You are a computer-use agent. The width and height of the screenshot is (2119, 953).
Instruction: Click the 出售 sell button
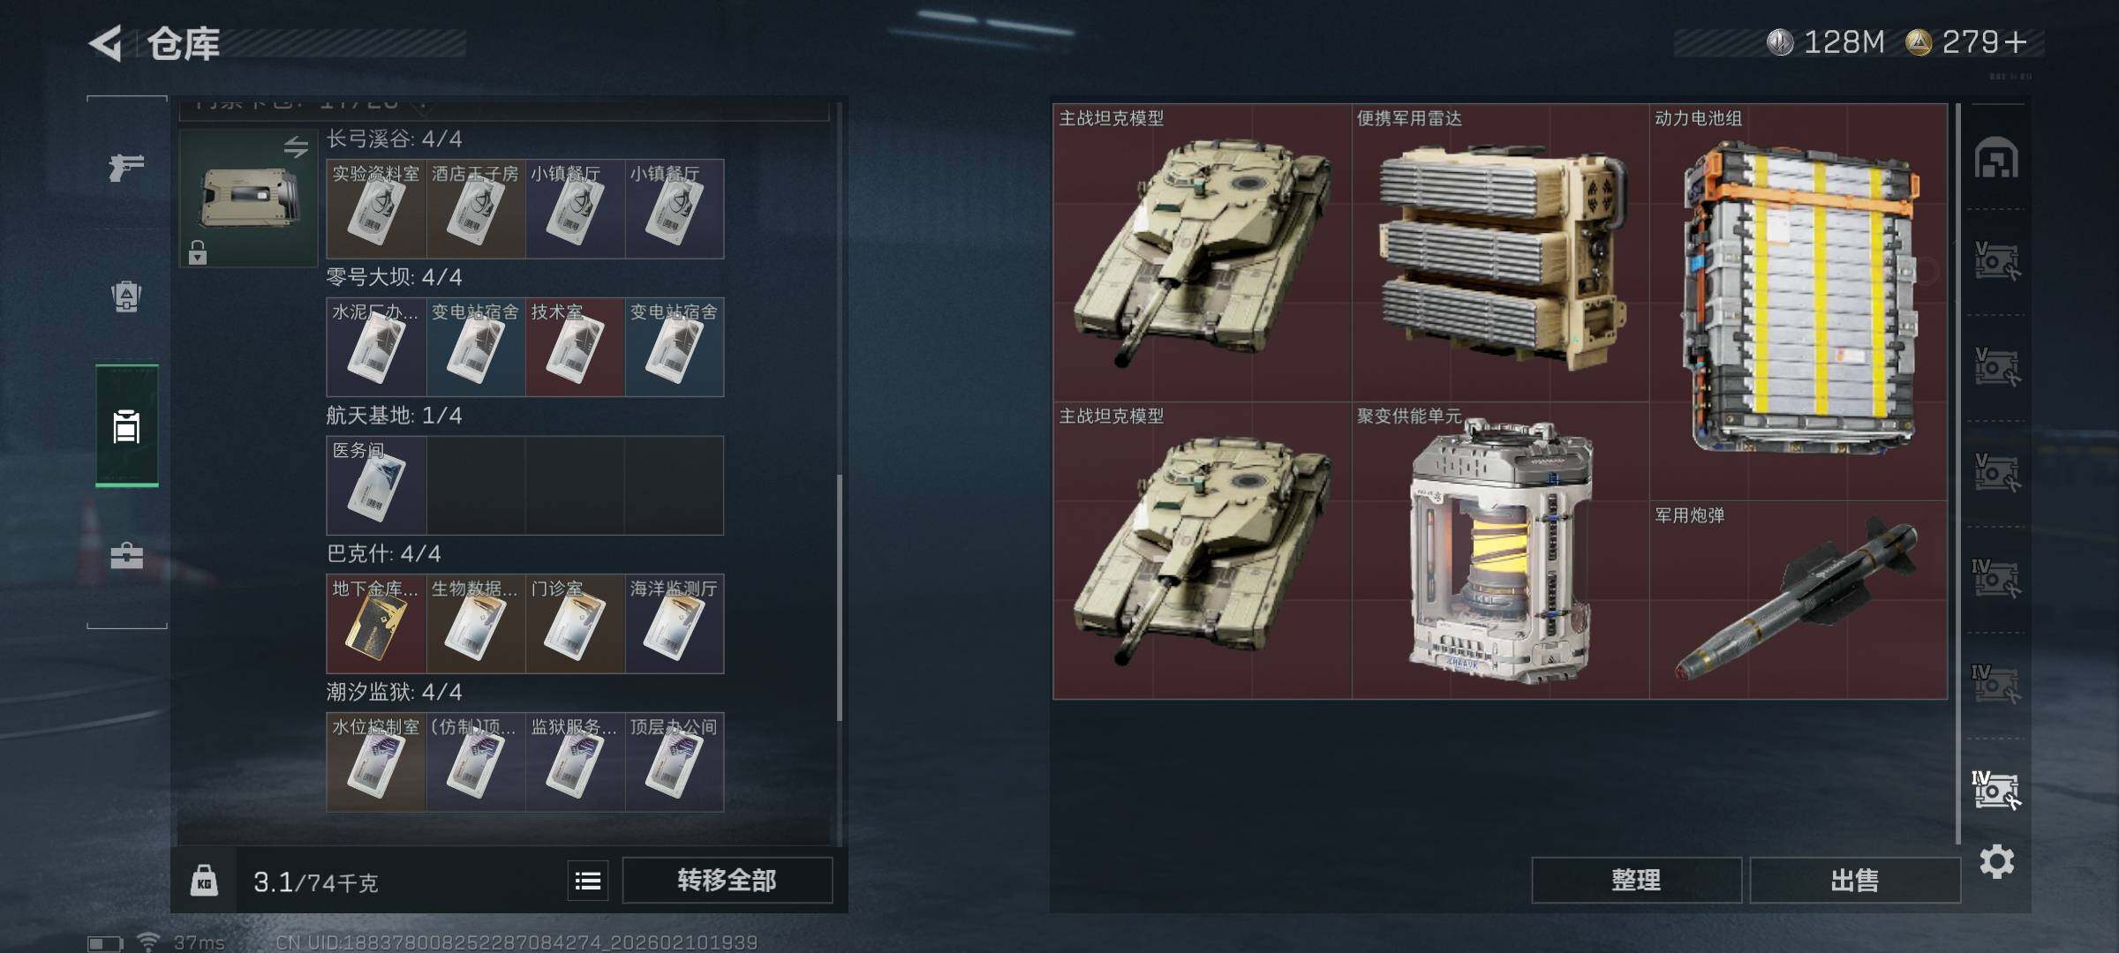(1855, 881)
